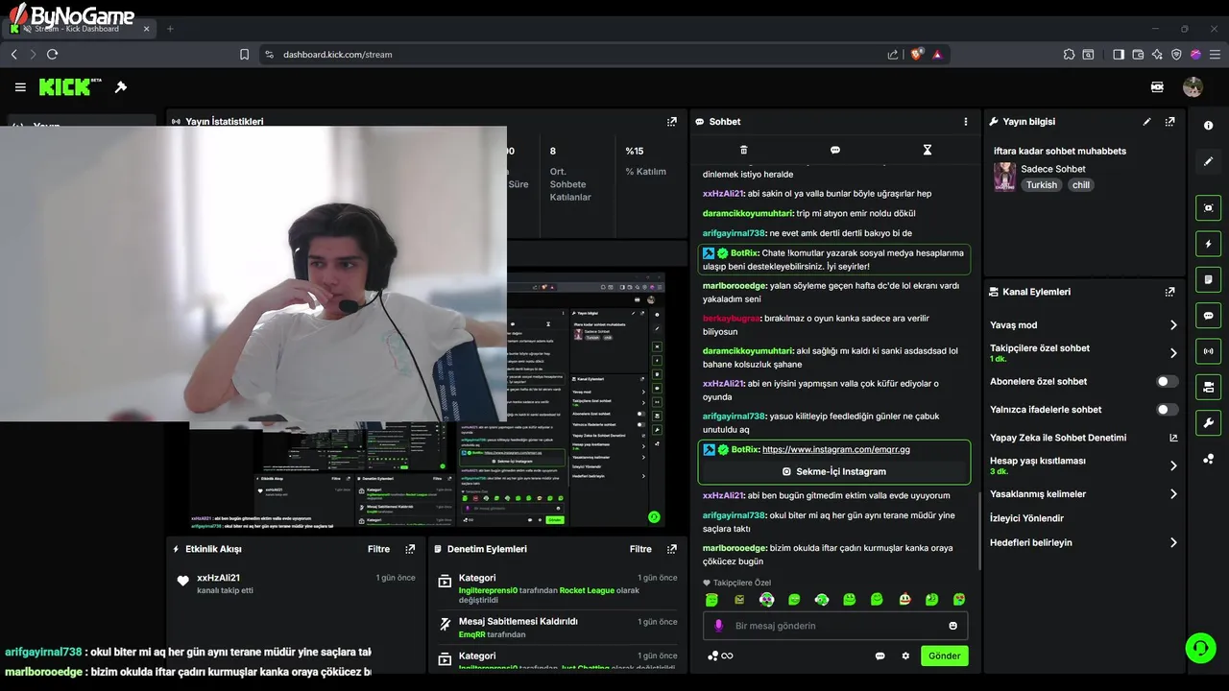
Task: Open a new browser tab
Action: [x=170, y=29]
